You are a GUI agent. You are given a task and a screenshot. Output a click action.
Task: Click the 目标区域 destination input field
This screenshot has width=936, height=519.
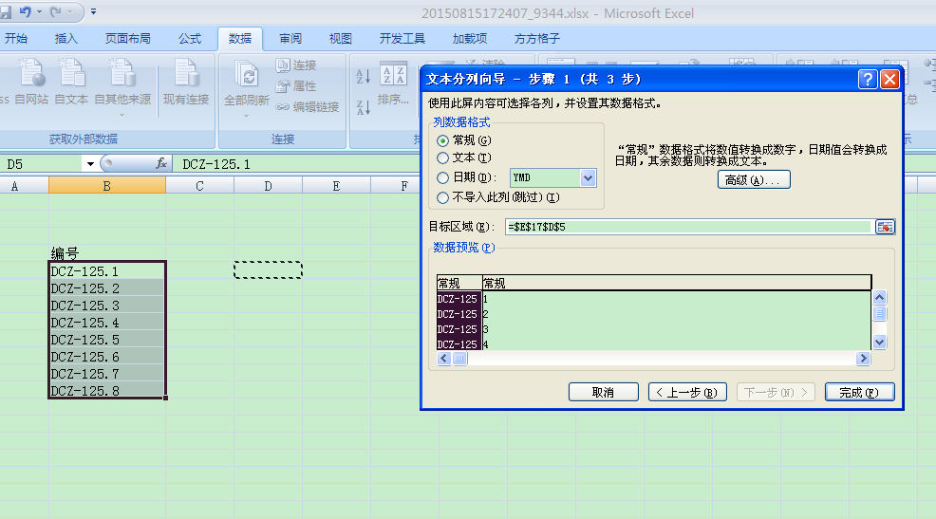tap(688, 227)
